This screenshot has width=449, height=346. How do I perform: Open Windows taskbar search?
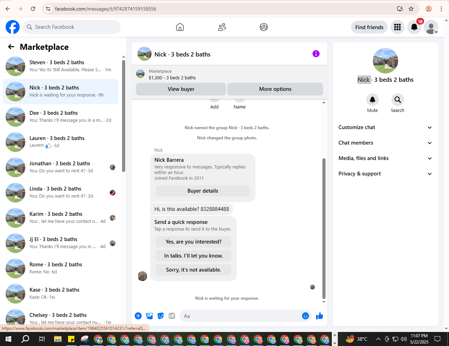(25, 339)
